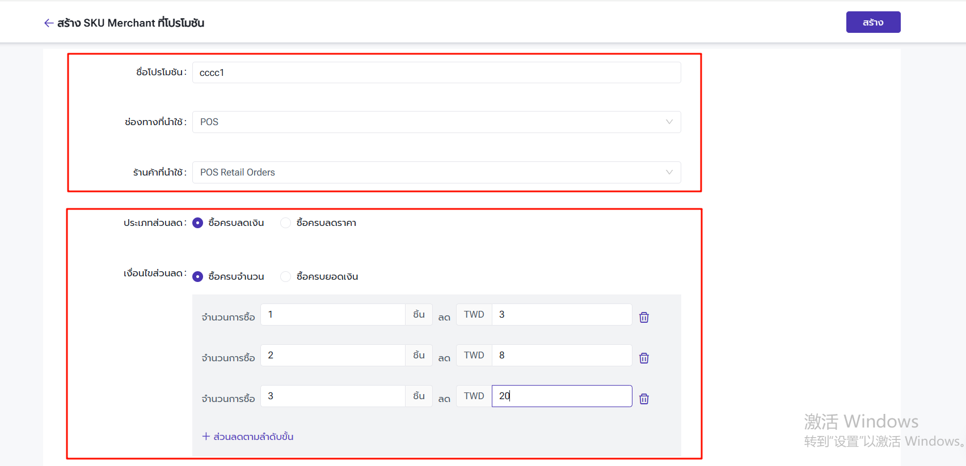Select ซื้อครบลดเงิน discount type radio
966x466 pixels.
(198, 223)
